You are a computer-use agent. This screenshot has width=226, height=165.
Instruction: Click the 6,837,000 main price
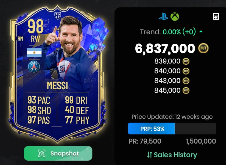pyautogui.click(x=165, y=48)
